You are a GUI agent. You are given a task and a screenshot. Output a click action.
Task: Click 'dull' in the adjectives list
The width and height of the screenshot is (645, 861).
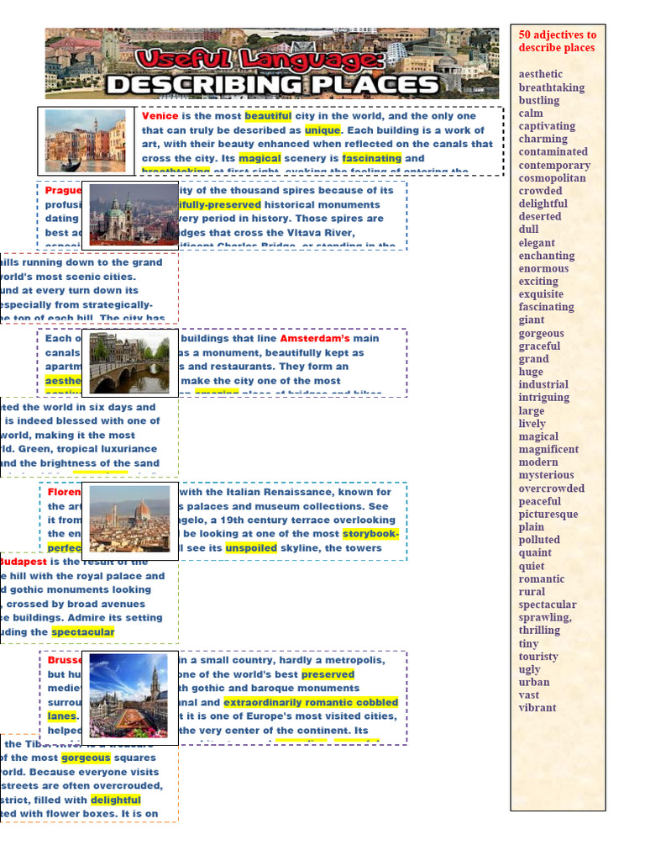point(528,229)
